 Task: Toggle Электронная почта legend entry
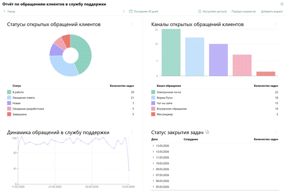pos(169,92)
